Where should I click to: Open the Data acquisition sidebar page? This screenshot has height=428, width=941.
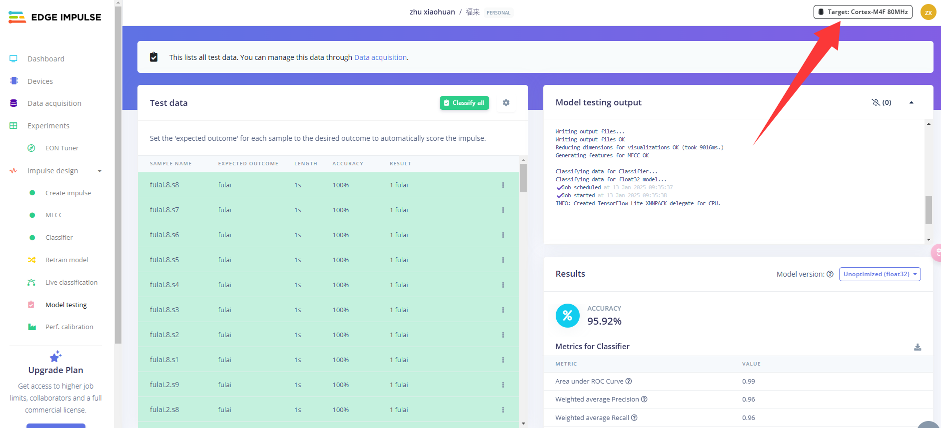pyautogui.click(x=54, y=103)
